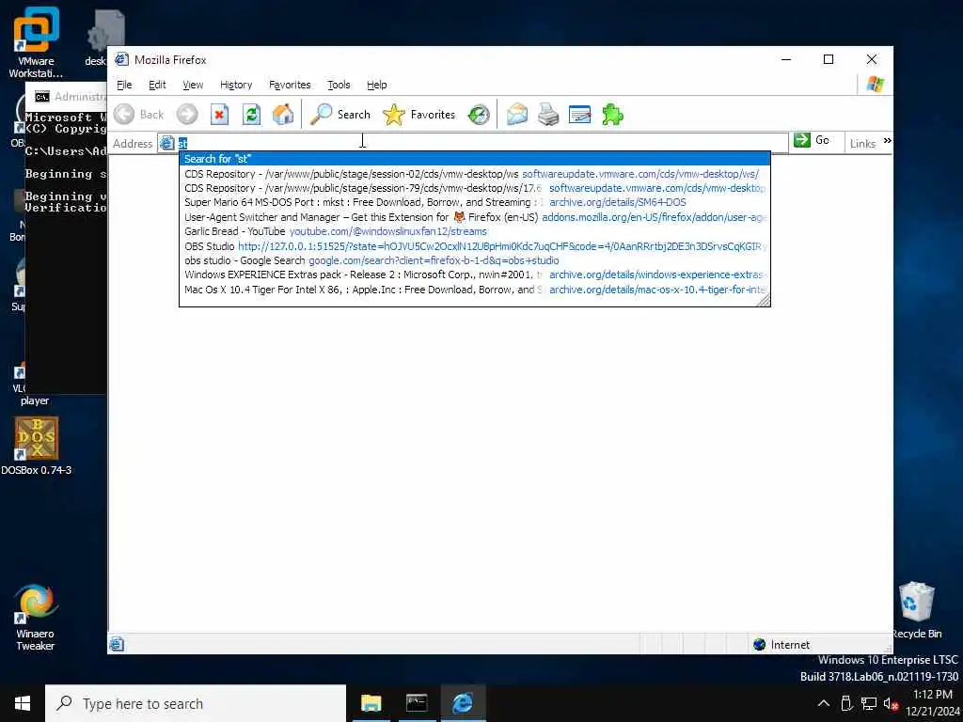Select Super Mario 64 MS-DOS Port suggestion

pyautogui.click(x=475, y=202)
